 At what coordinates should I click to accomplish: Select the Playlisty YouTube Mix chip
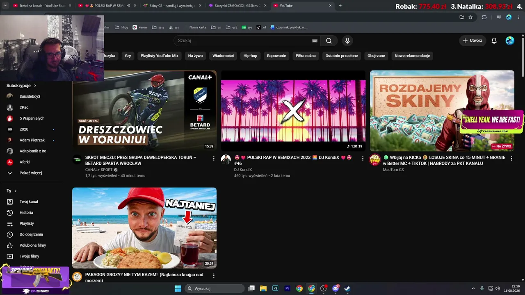[x=160, y=56]
